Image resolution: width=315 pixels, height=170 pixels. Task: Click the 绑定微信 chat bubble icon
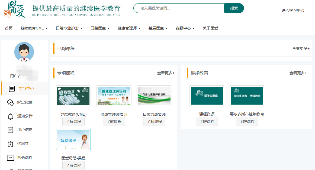11,102
